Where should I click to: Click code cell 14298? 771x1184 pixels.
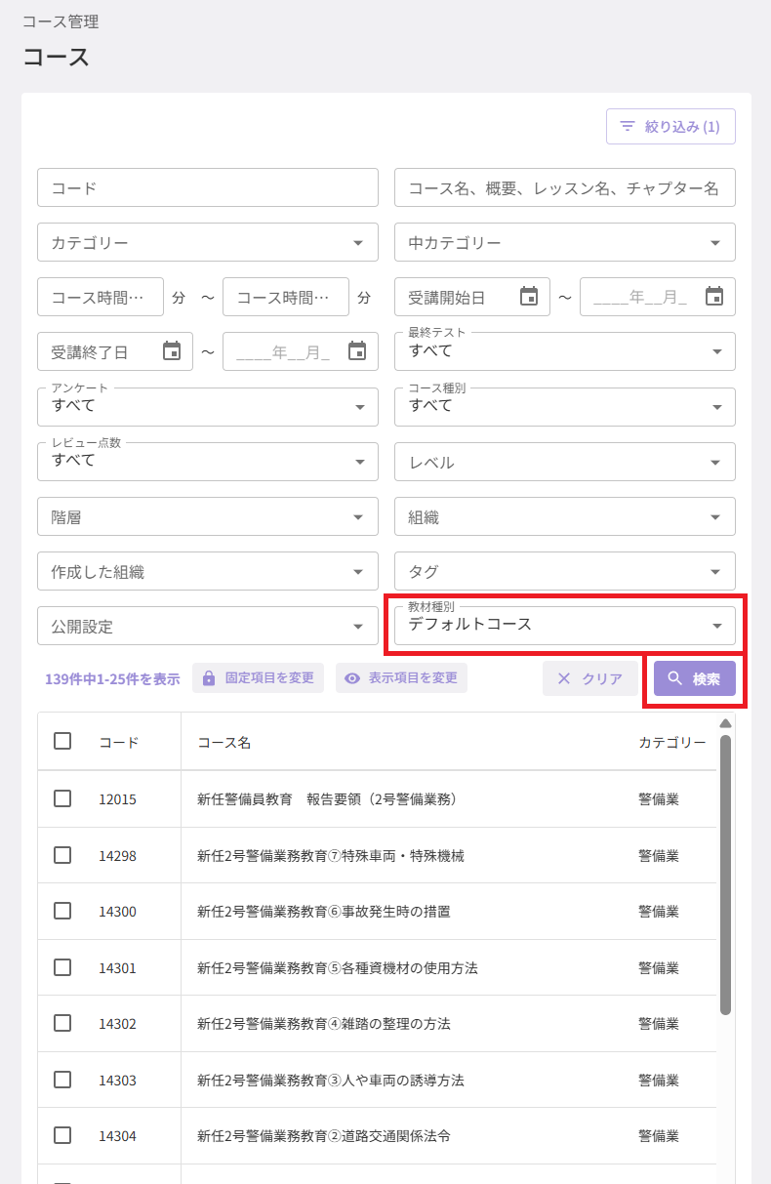tap(117, 855)
